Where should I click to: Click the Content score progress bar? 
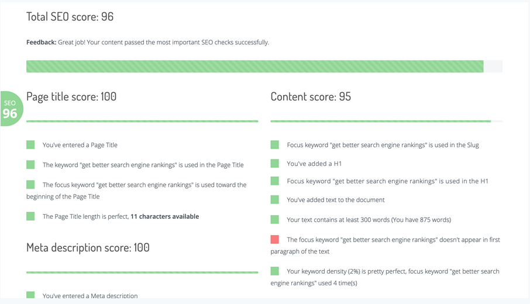[x=386, y=121]
